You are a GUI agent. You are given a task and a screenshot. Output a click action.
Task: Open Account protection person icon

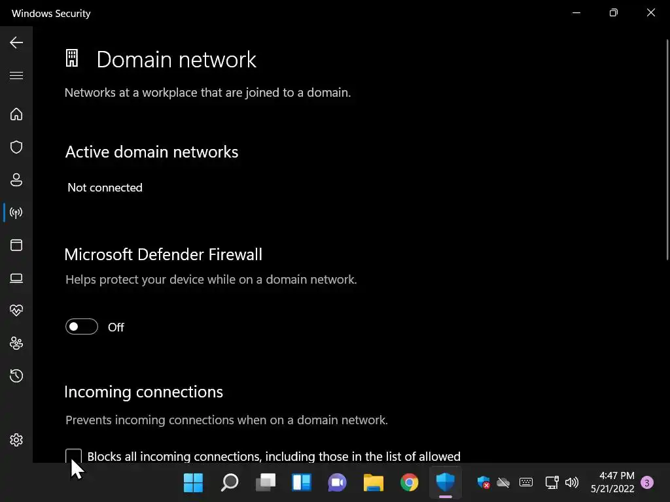coord(16,180)
